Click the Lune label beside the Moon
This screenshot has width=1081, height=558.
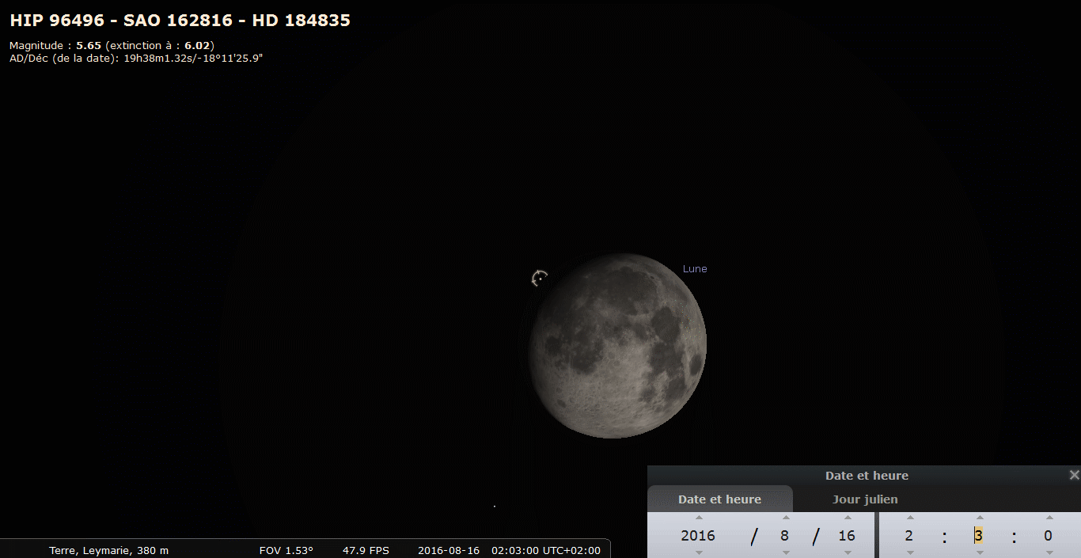click(x=695, y=269)
